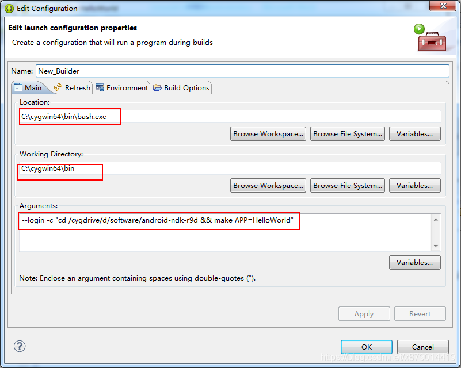The width and height of the screenshot is (461, 368).
Task: Click the Location path text field
Action: 230,117
